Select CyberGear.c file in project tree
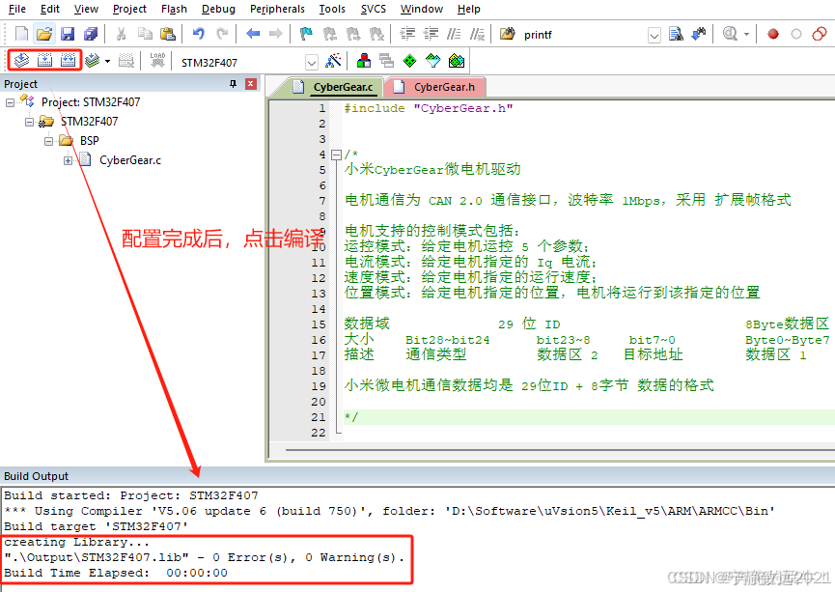 [130, 160]
